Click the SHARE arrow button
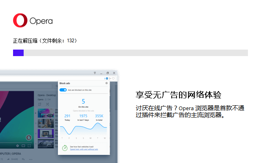This screenshot has height=163, width=261. [x=13, y=159]
